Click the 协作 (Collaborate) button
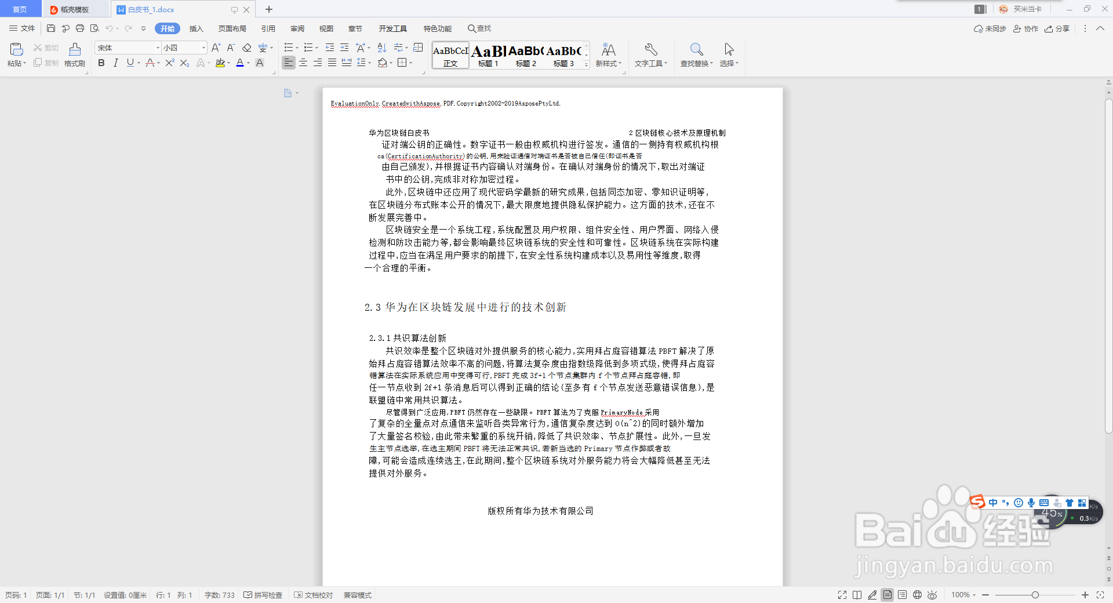 [1025, 28]
